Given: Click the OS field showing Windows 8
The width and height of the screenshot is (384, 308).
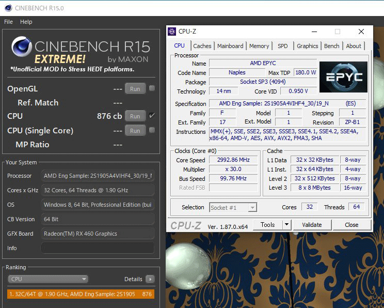Looking at the screenshot, I should [98, 205].
